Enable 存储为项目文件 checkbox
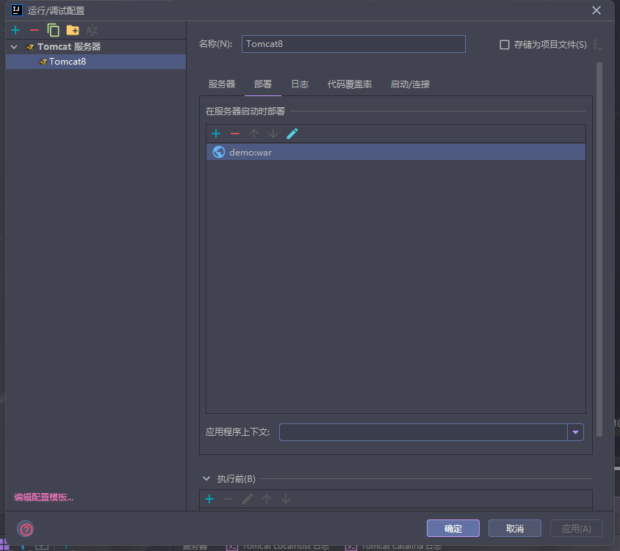The image size is (620, 551). (x=505, y=45)
